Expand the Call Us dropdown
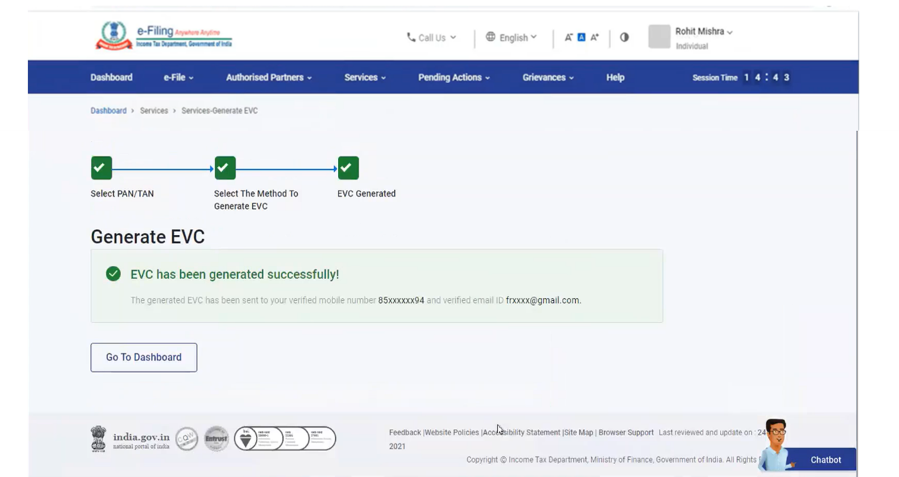Screen dimensions: 899x477 point(431,38)
